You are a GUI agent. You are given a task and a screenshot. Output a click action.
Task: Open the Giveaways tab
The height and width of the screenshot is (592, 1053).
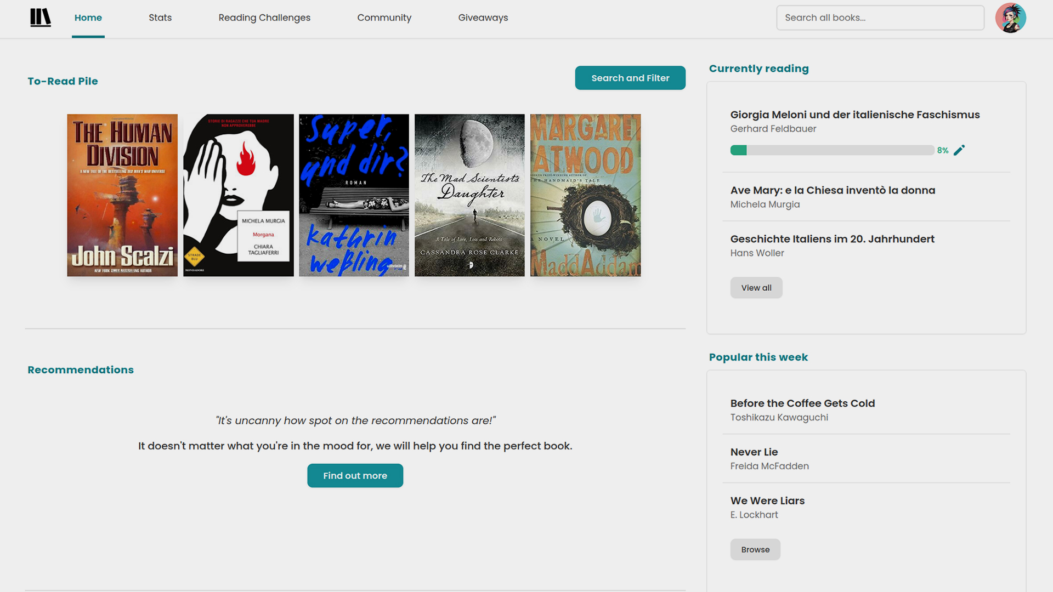tap(483, 18)
